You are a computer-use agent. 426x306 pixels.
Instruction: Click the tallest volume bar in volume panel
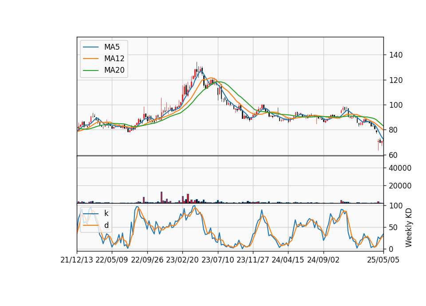pos(162,197)
